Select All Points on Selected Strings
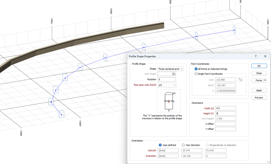The image size is (271, 164). 196,69
